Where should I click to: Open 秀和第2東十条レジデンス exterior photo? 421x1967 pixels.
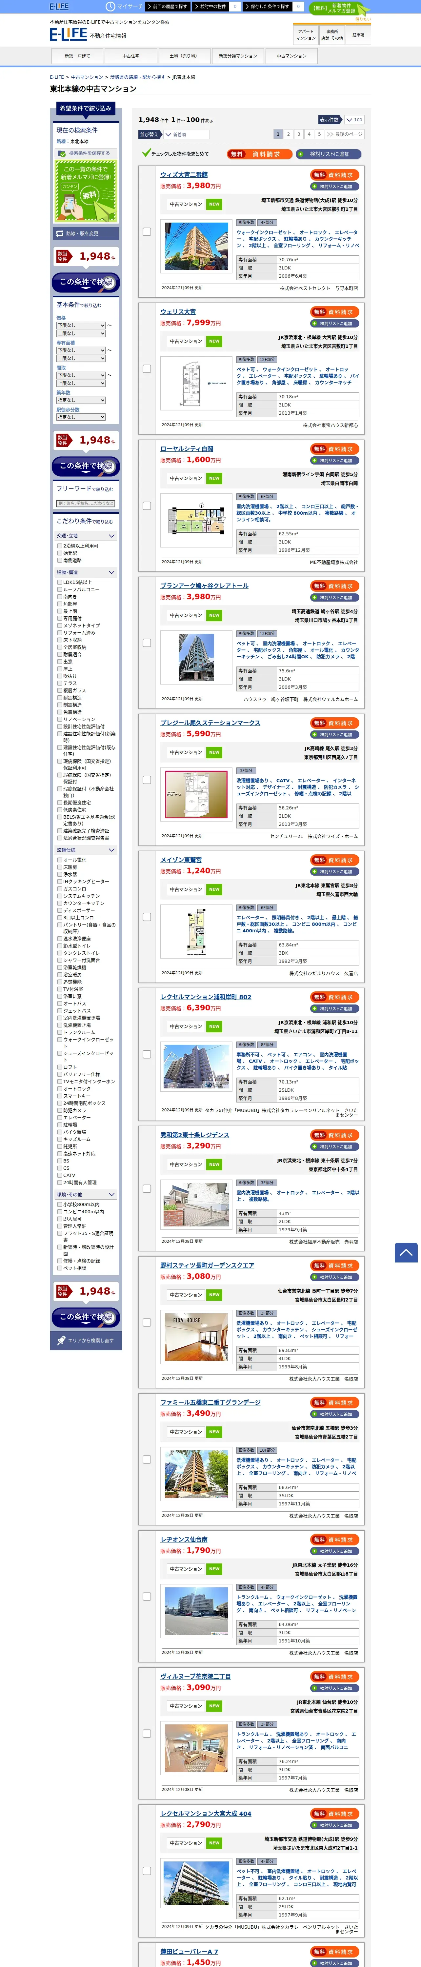click(196, 1204)
